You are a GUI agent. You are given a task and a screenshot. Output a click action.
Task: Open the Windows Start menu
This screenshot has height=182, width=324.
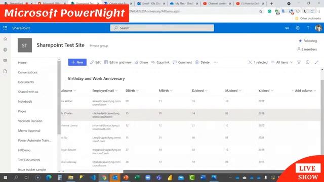point(5,177)
